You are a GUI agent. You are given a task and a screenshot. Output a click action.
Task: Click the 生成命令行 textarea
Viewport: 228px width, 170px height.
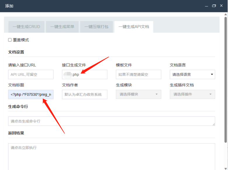pyautogui.click(x=112, y=121)
